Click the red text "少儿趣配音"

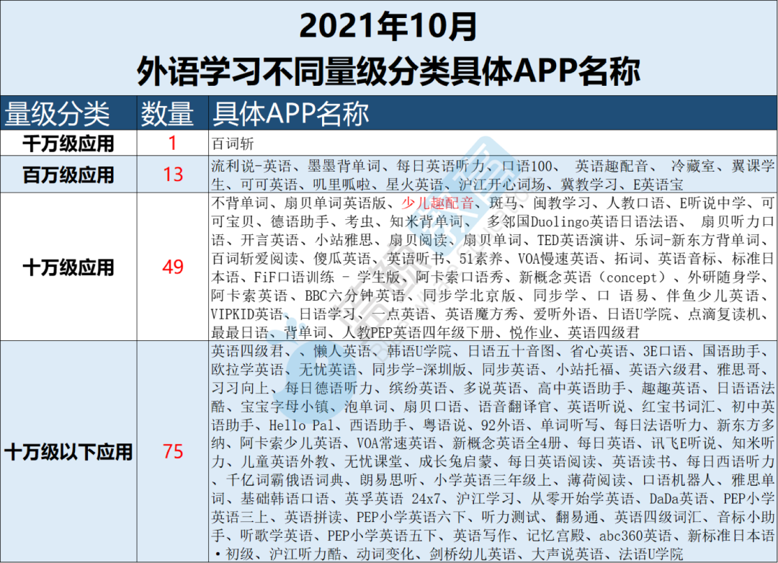coord(438,203)
